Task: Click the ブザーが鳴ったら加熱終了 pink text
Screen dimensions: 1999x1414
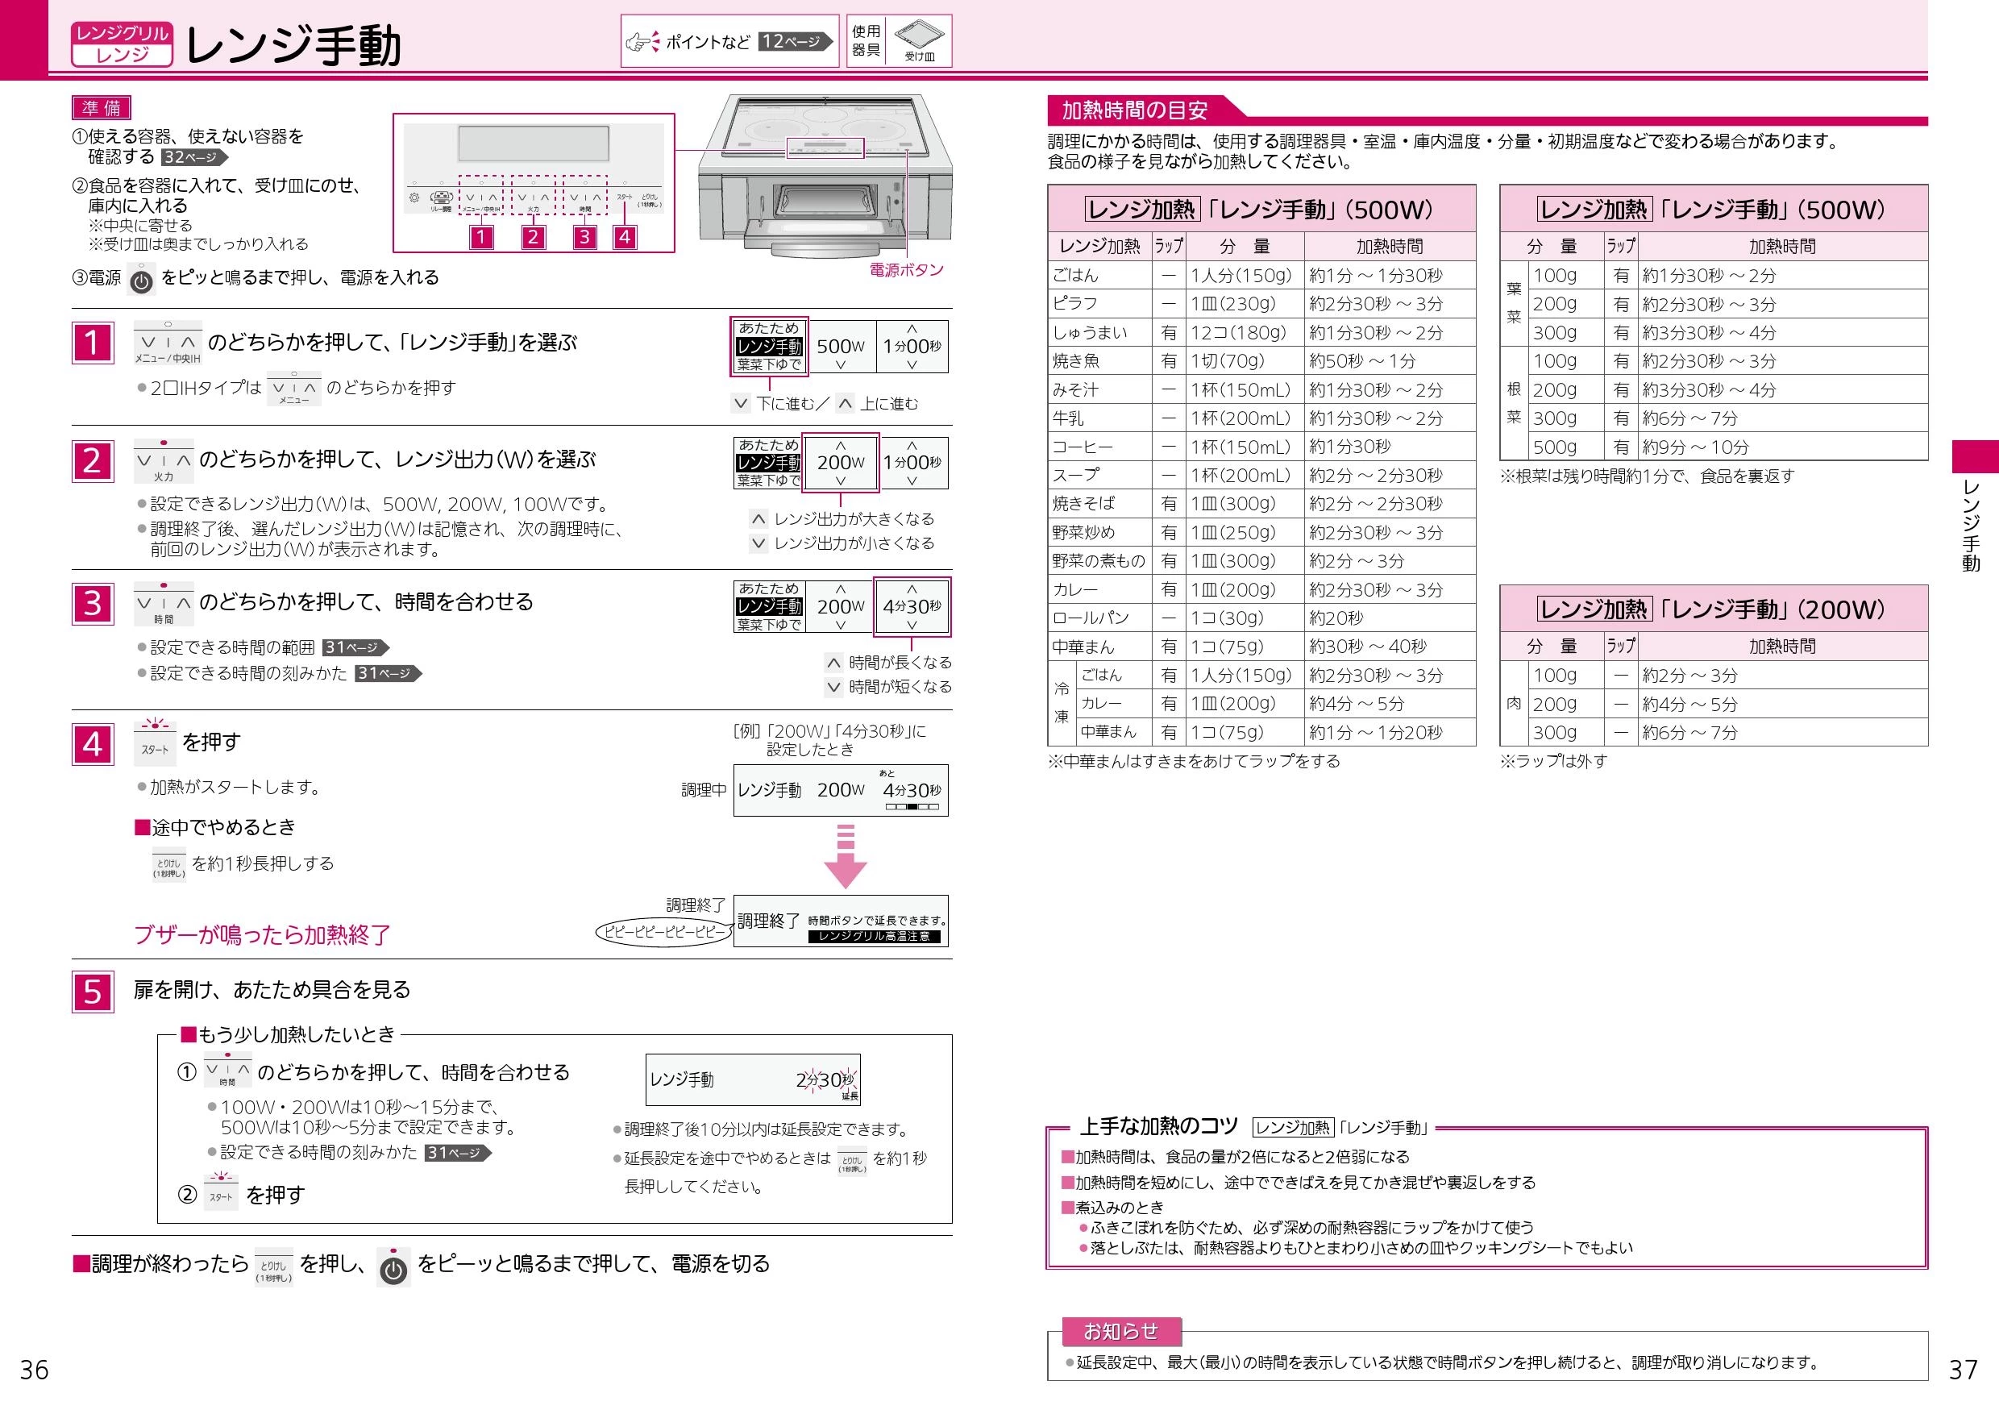Action: (262, 935)
